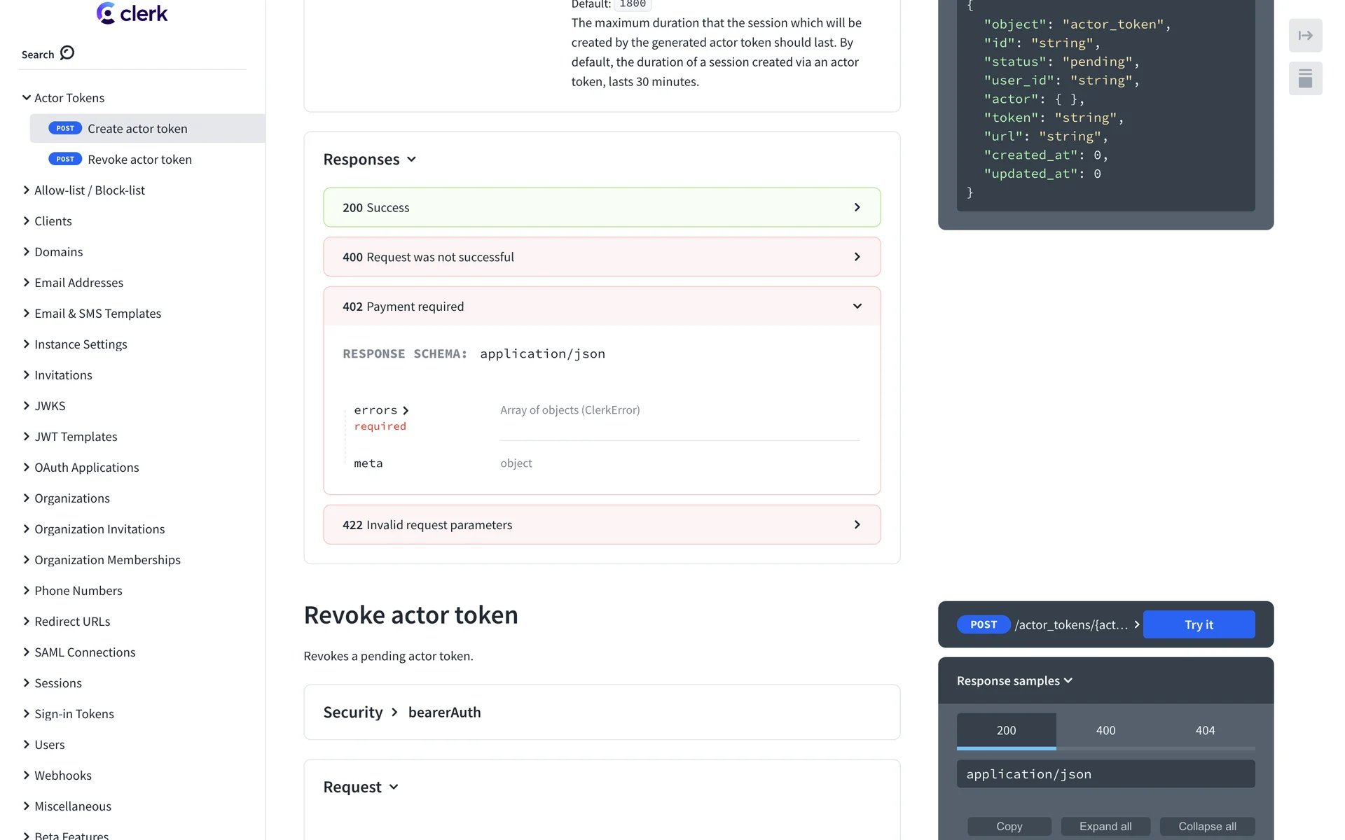Click Security section chevron icon

coord(394,713)
